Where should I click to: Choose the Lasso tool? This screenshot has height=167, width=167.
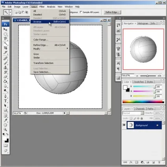point(6,39)
